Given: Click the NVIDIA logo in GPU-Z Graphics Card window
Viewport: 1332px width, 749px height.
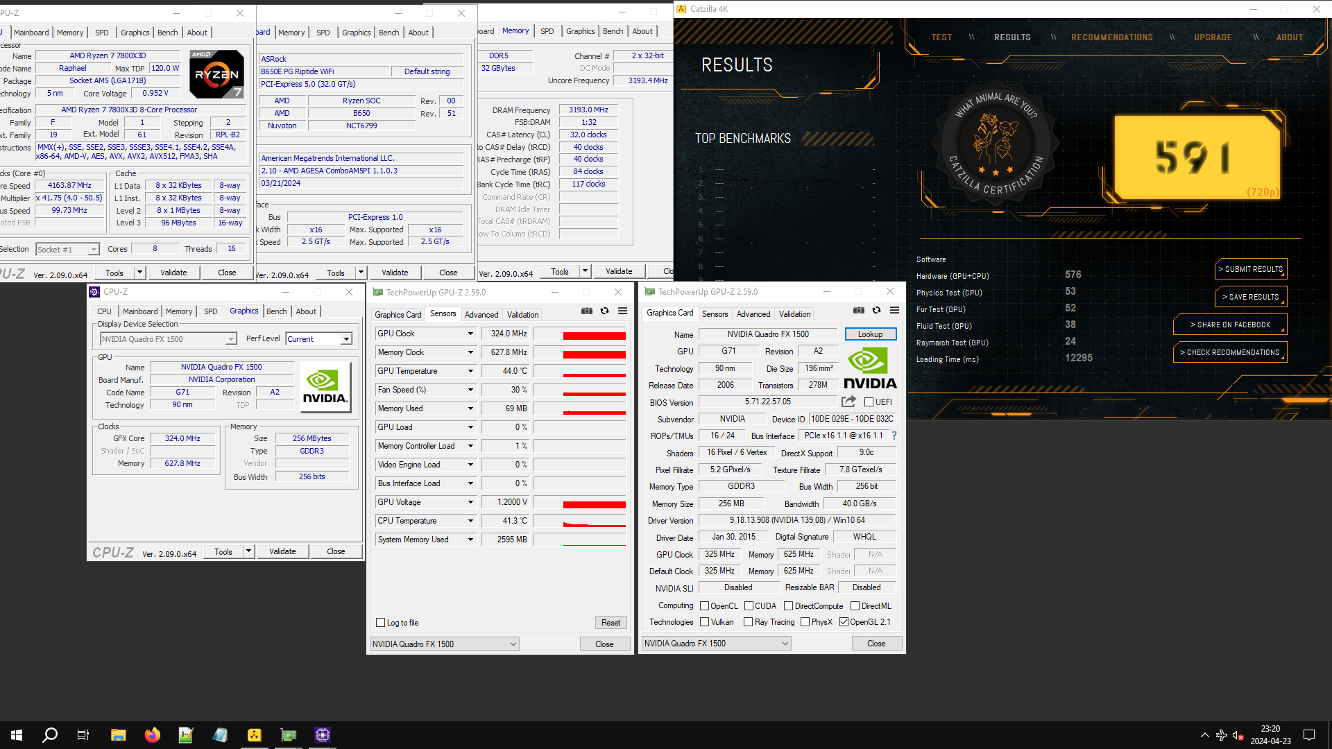Looking at the screenshot, I should point(870,368).
